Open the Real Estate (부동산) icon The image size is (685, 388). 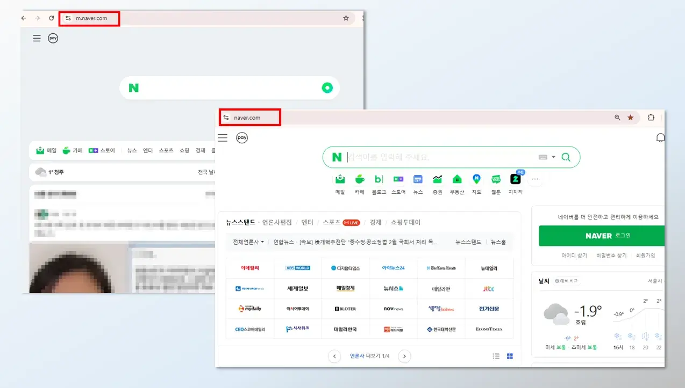(457, 180)
